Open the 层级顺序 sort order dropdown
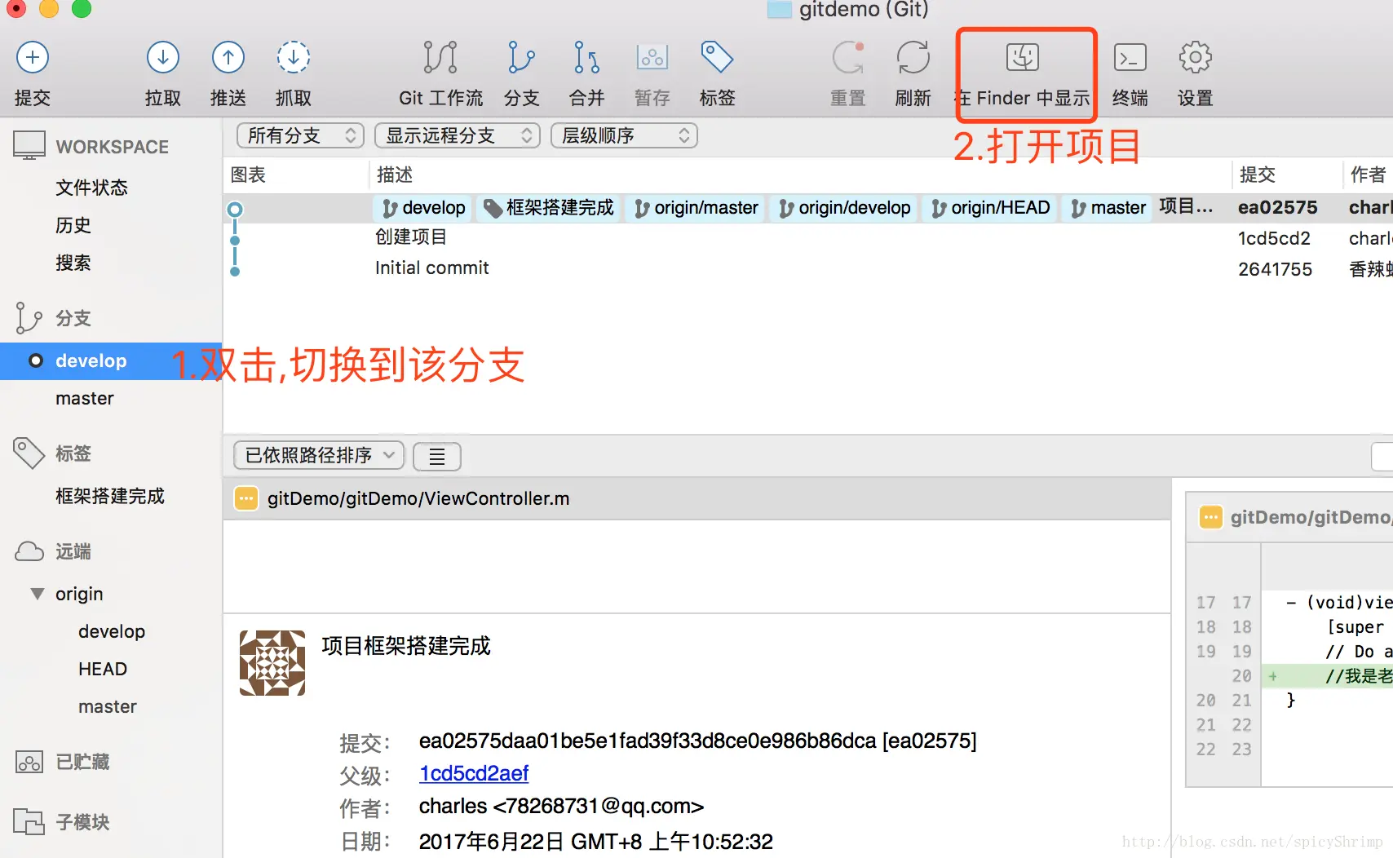 tap(624, 135)
